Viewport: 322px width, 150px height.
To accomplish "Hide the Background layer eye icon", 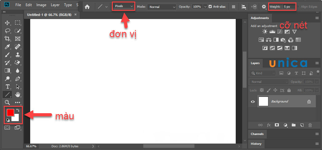I will [253, 102].
